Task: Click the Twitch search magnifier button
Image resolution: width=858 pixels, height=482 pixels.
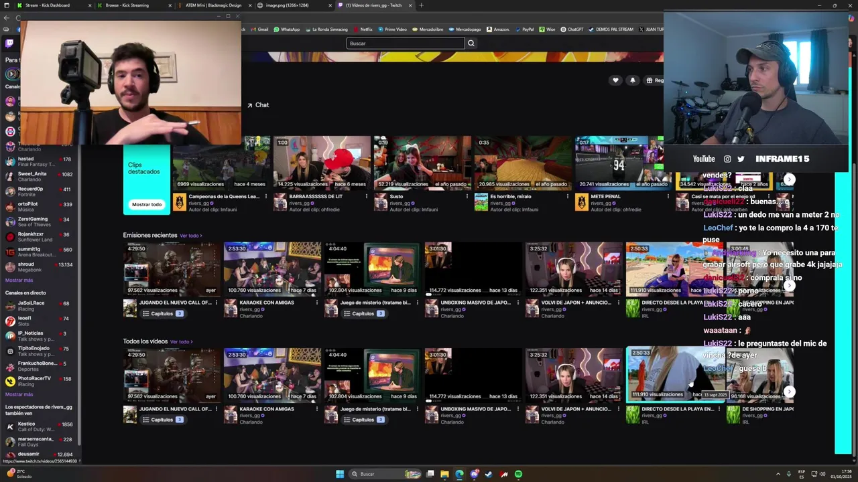Action: [471, 44]
